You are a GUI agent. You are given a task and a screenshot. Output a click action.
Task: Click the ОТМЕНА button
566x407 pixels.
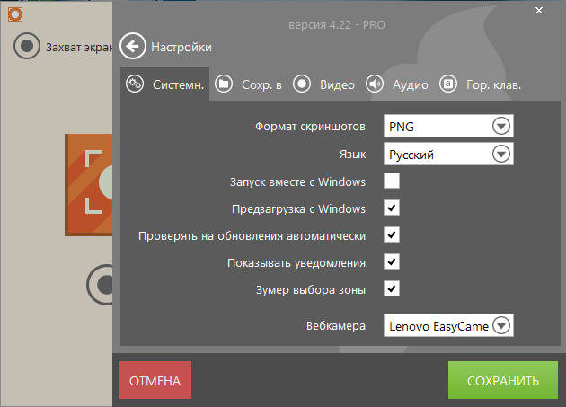click(x=155, y=380)
